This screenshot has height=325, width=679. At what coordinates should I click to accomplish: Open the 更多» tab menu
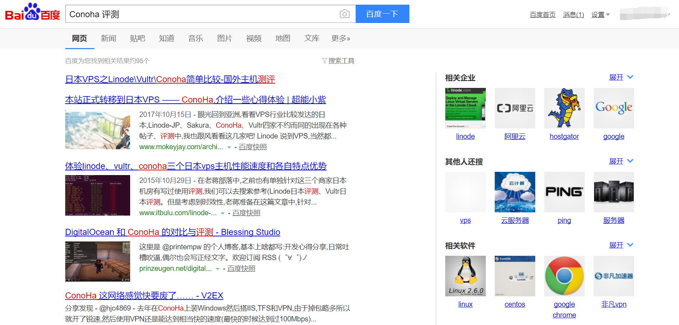point(341,38)
